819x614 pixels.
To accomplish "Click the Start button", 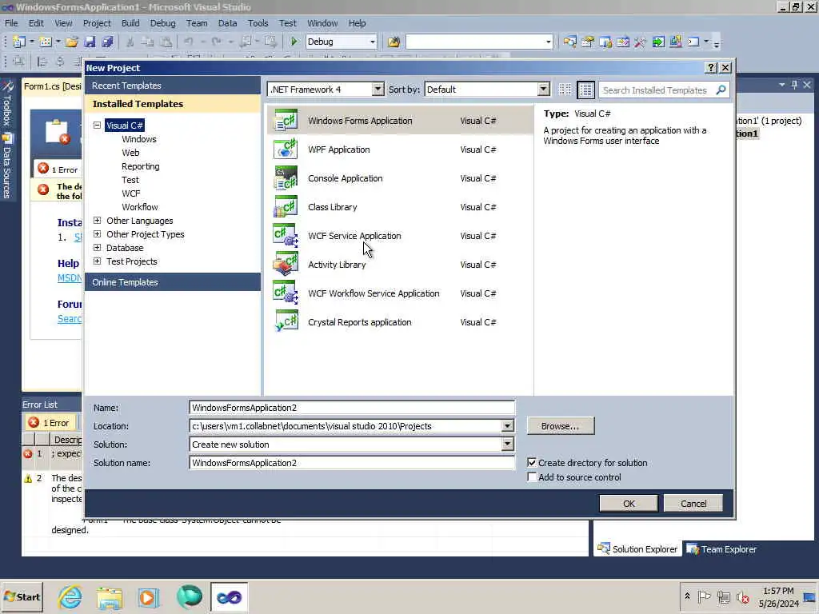I will click(x=22, y=597).
